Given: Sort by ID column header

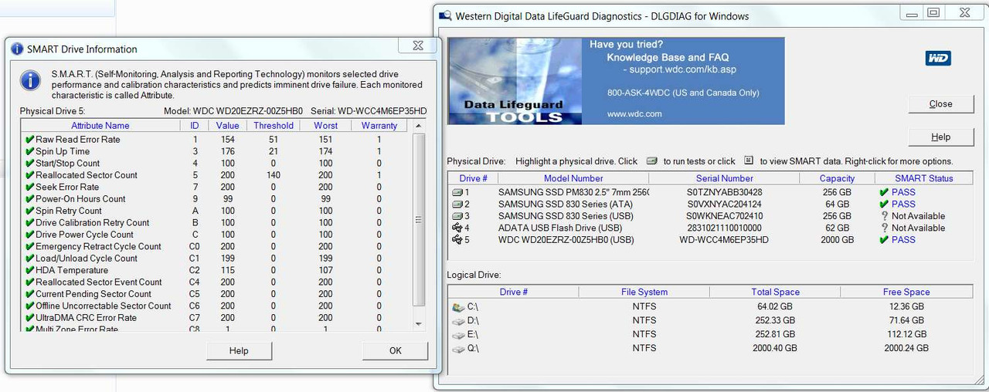Looking at the screenshot, I should click(195, 126).
